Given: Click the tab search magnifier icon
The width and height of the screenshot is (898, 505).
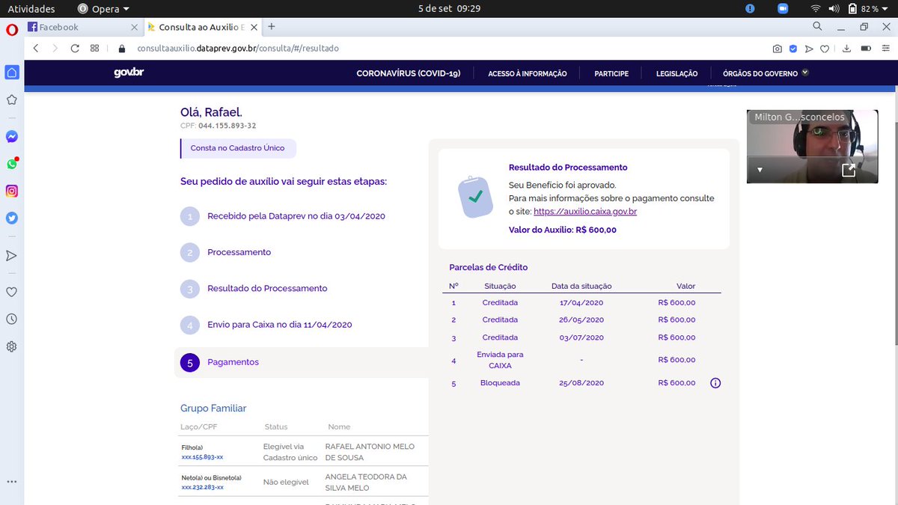Looking at the screenshot, I should 817,26.
